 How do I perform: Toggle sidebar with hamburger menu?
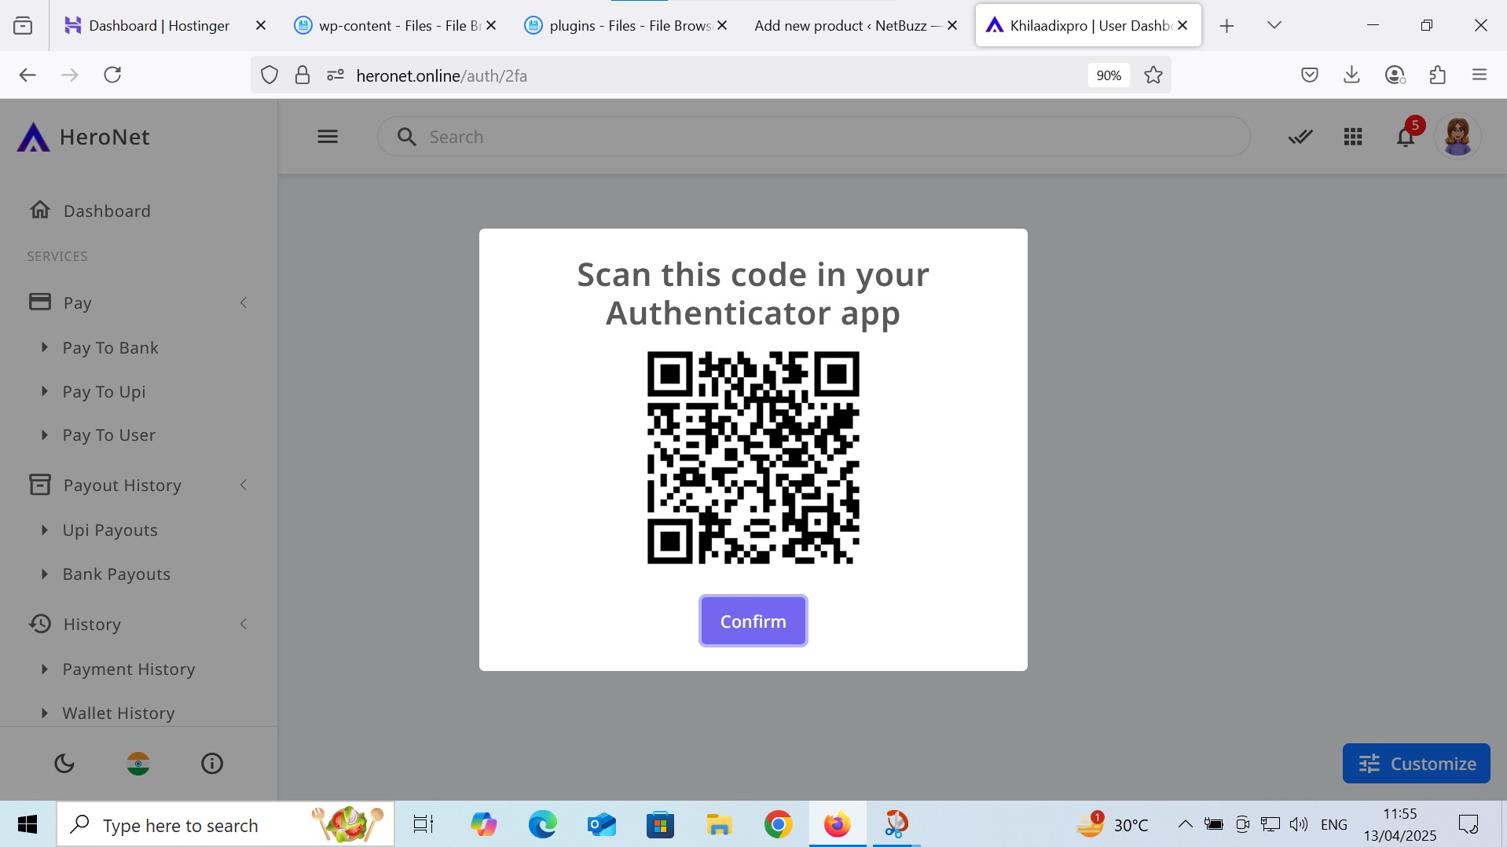pyautogui.click(x=328, y=137)
